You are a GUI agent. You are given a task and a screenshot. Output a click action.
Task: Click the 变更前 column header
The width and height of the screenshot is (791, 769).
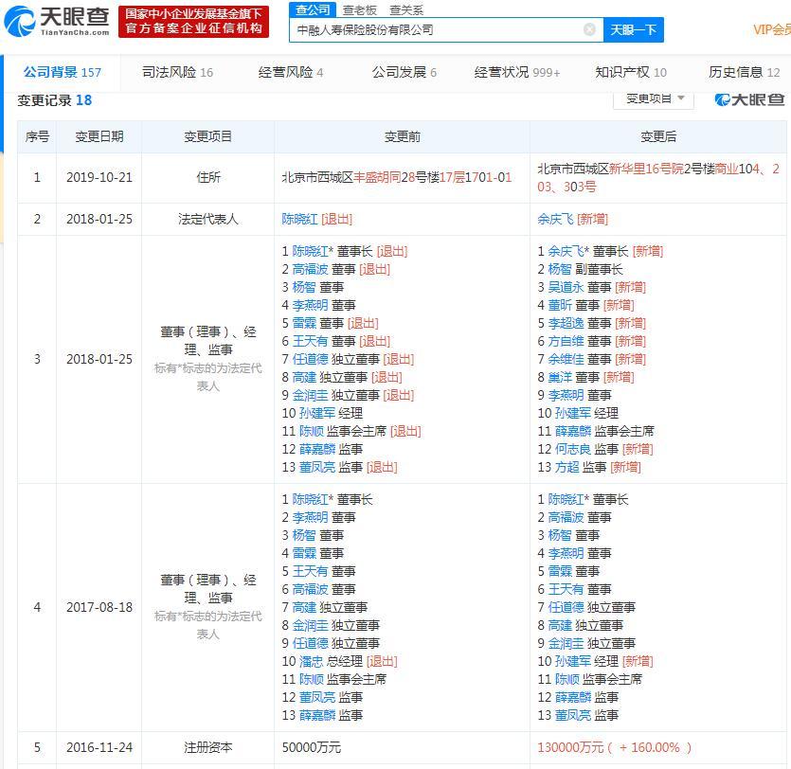[402, 136]
